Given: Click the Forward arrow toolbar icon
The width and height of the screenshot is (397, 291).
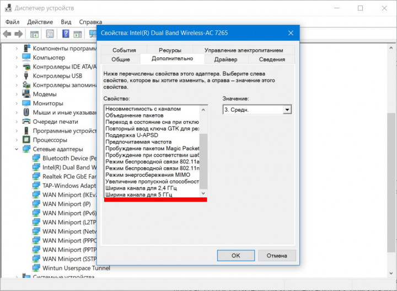Looking at the screenshot, I should tap(19, 34).
